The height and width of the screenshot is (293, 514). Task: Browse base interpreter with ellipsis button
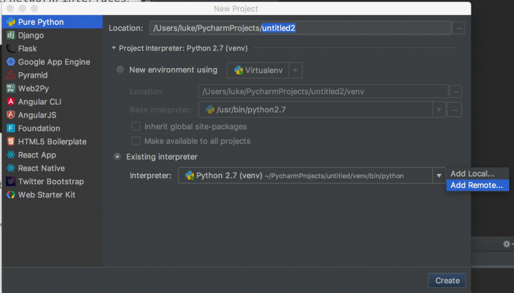coord(455,110)
